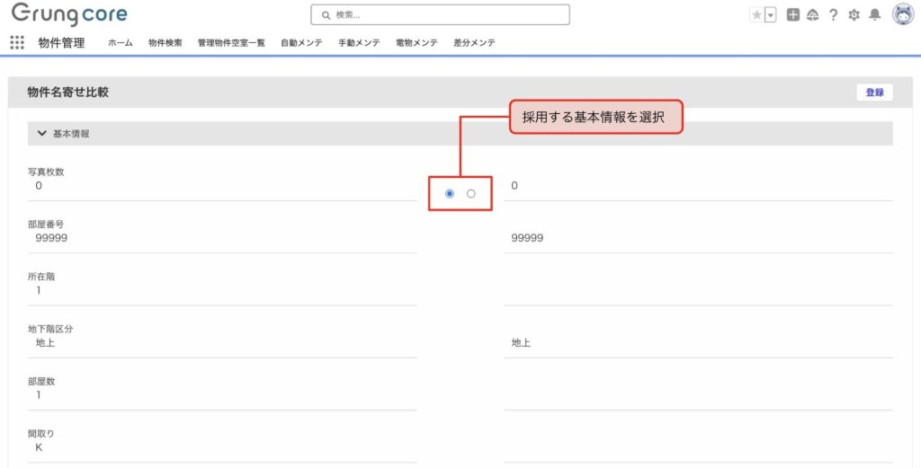Click the 検索 search field
The width and height of the screenshot is (921, 468).
coord(440,15)
